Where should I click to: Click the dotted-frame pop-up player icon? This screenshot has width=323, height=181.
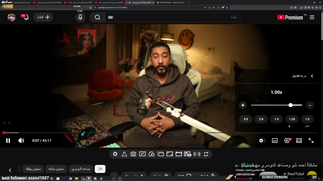pos(160,154)
